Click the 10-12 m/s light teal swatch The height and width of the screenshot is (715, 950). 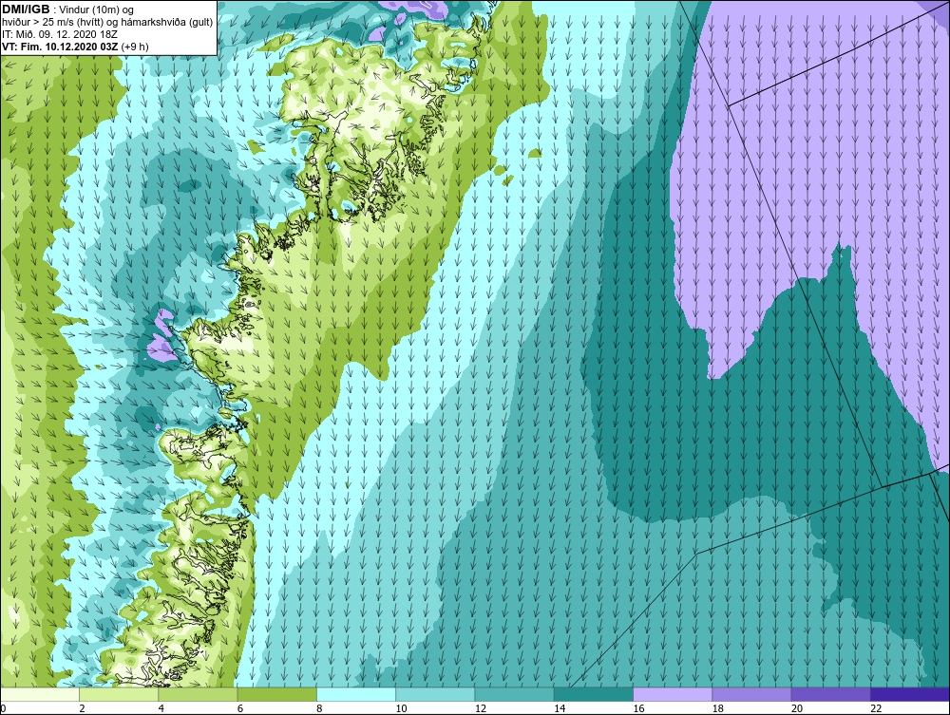435,694
